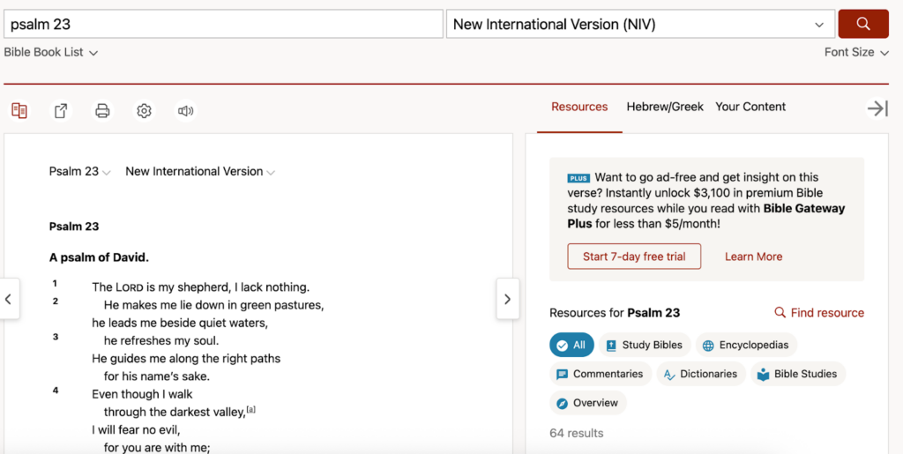Viewport: 903px width, 454px height.
Task: Filter resources by Overview
Action: [587, 403]
